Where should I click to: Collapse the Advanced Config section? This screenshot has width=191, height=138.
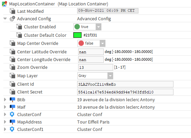[5, 19]
